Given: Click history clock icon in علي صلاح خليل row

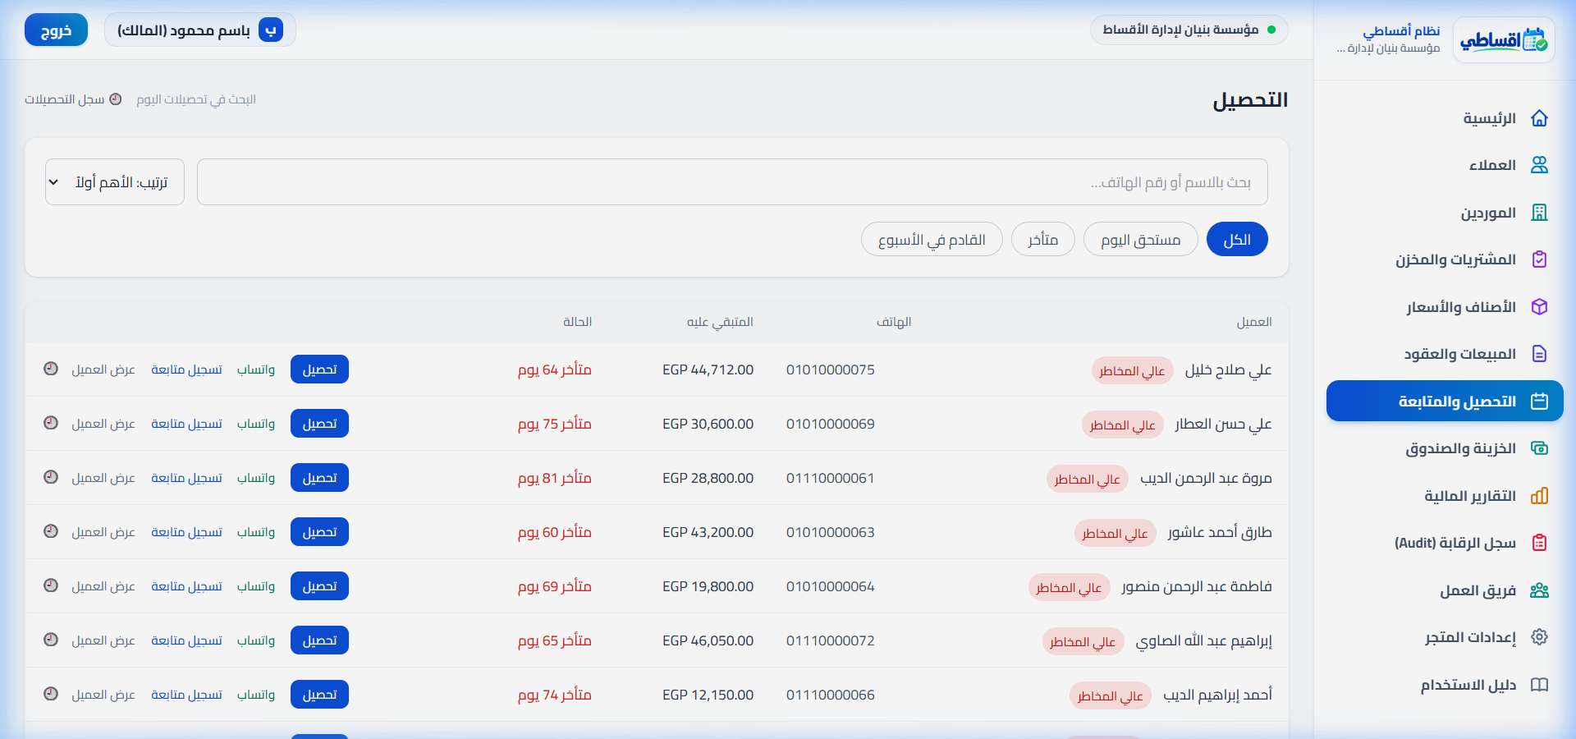Looking at the screenshot, I should pos(51,369).
